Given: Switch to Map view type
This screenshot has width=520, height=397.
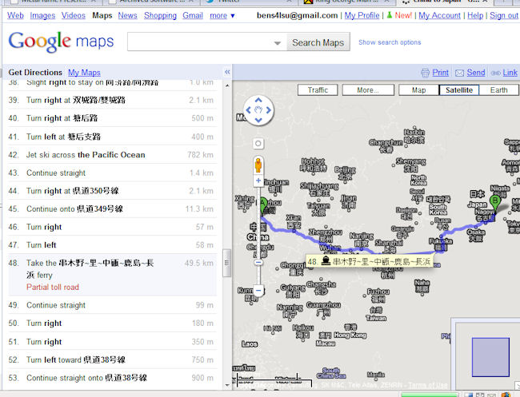Looking at the screenshot, I should pos(418,90).
